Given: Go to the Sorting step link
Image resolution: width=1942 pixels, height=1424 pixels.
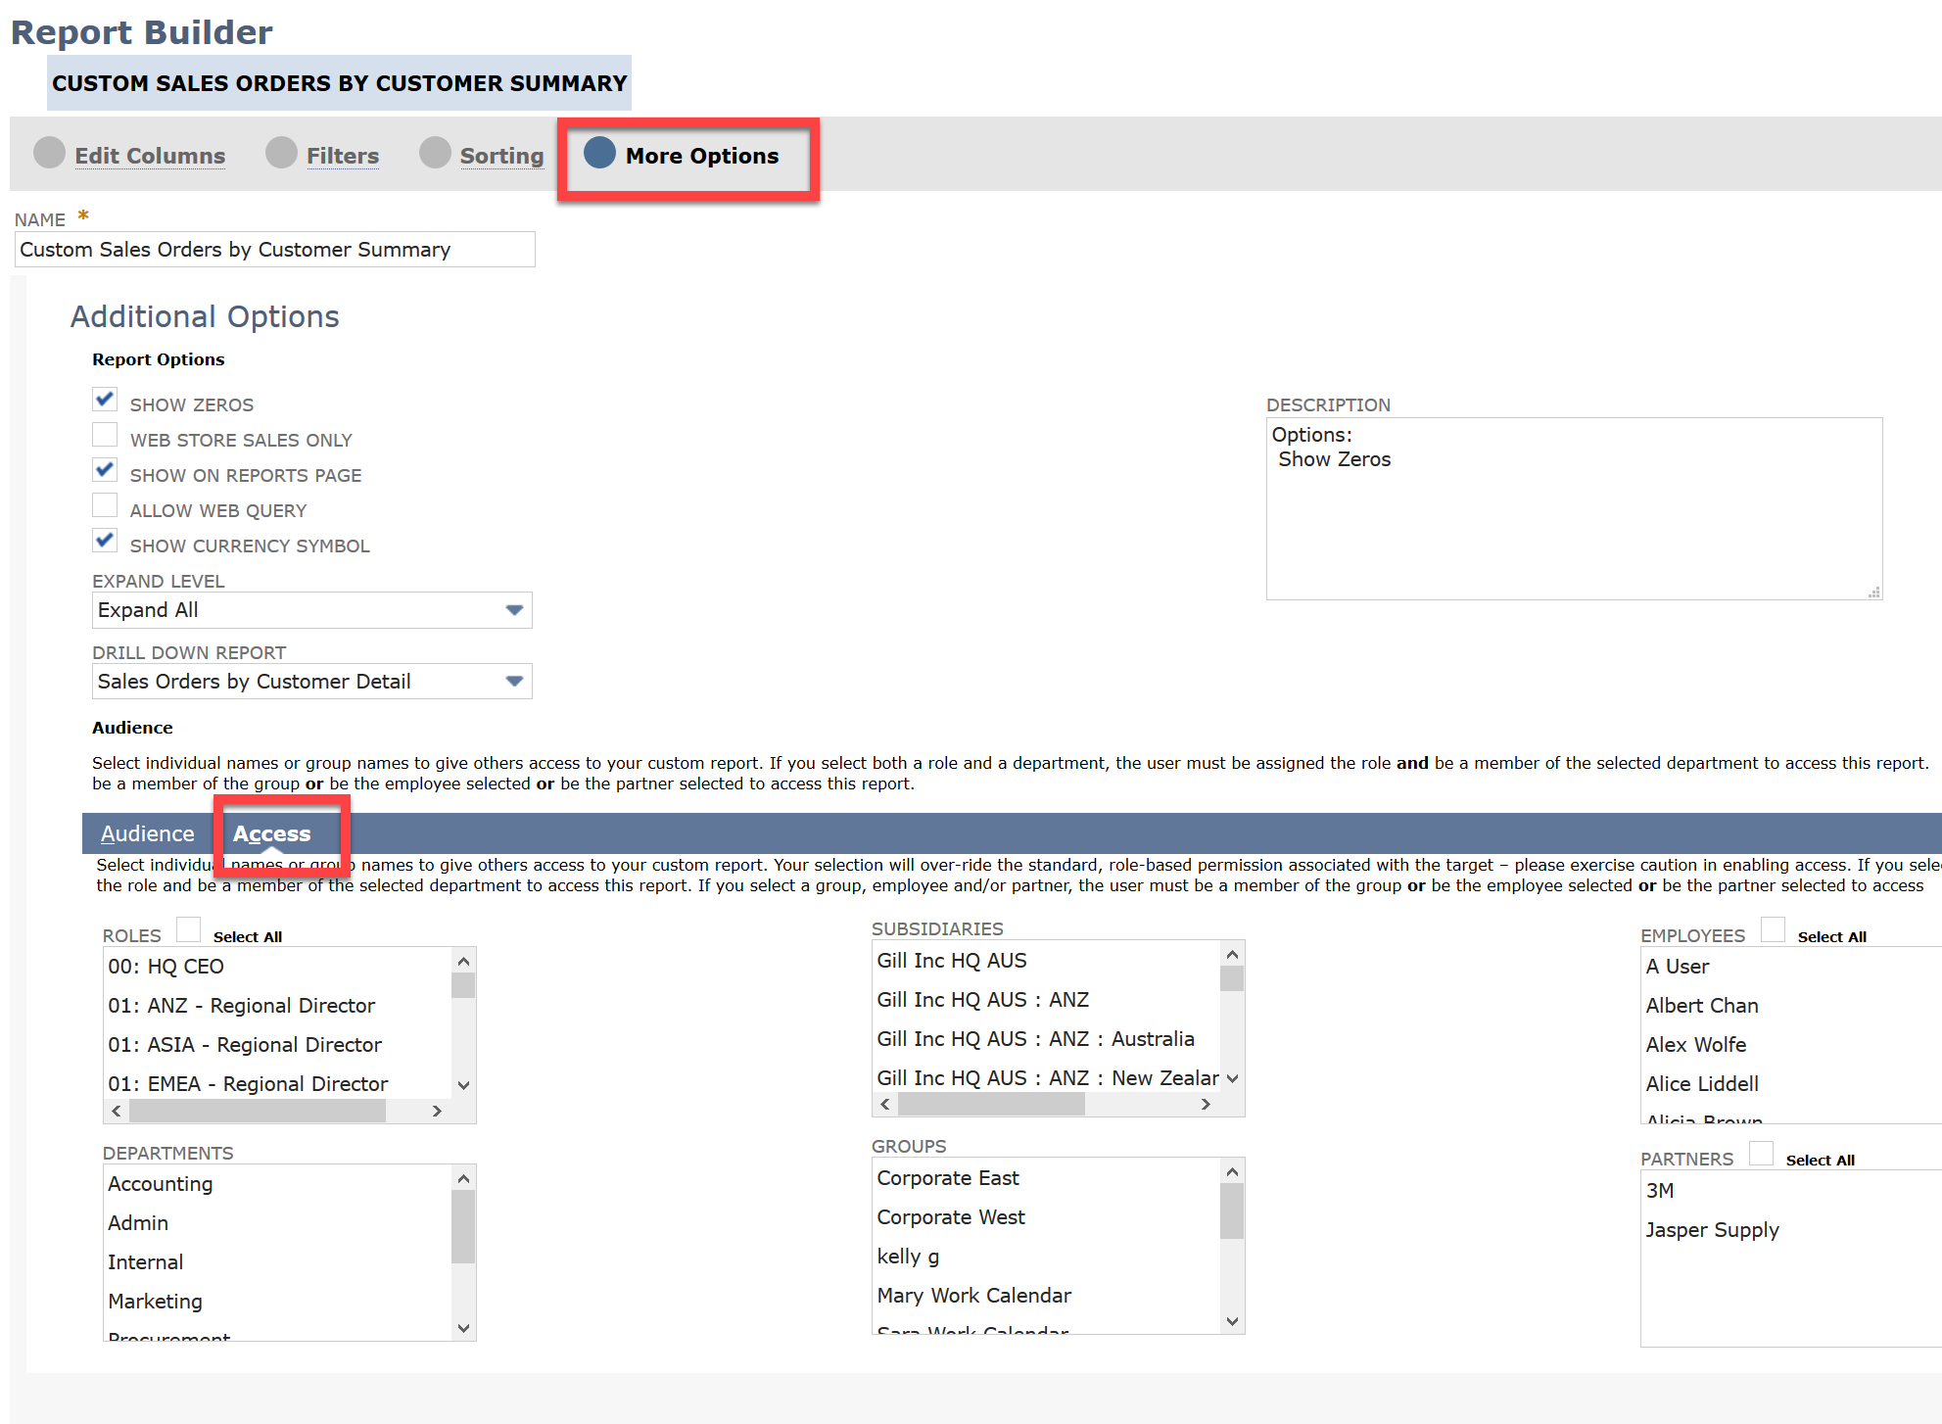Looking at the screenshot, I should click(x=501, y=156).
